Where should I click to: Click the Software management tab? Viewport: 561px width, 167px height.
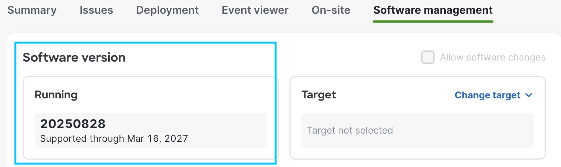(x=433, y=10)
